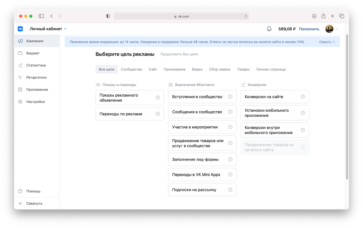Click the notifications bell icon
The width and height of the screenshot is (363, 228).
[269, 28]
